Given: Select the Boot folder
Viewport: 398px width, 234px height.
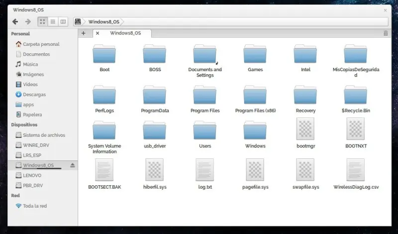Looking at the screenshot, I should [104, 58].
